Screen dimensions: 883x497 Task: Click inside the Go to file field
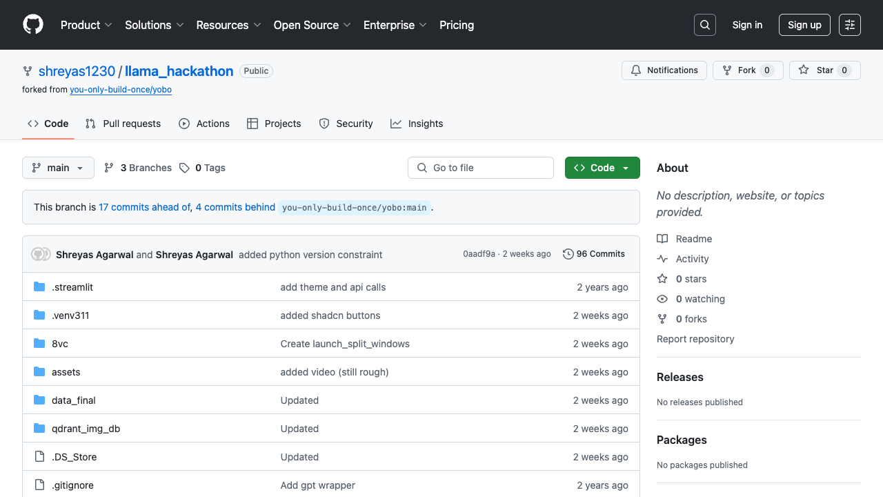(x=481, y=168)
